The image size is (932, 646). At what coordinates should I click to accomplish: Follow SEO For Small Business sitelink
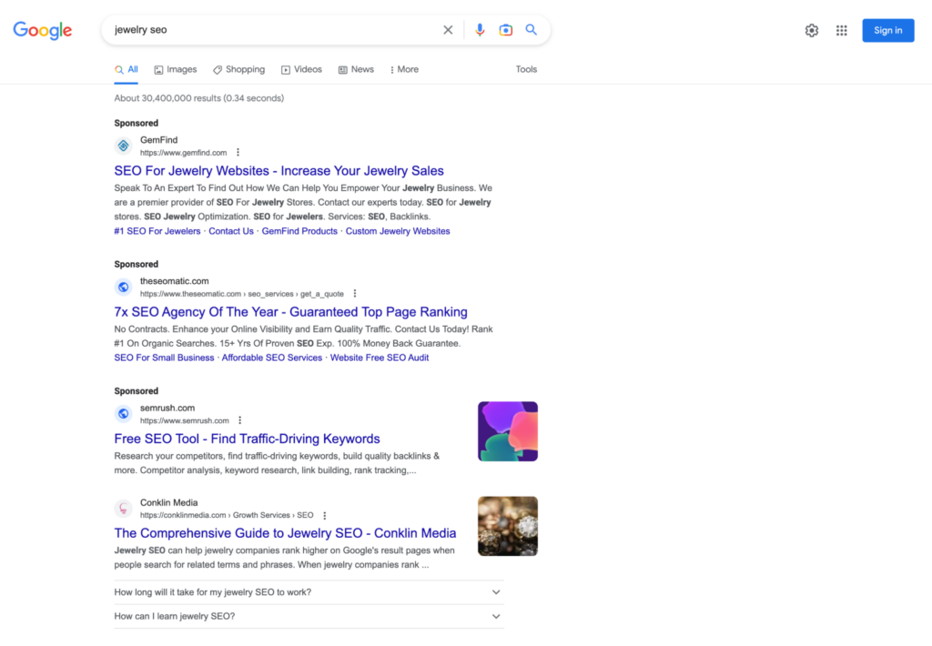pyautogui.click(x=164, y=358)
